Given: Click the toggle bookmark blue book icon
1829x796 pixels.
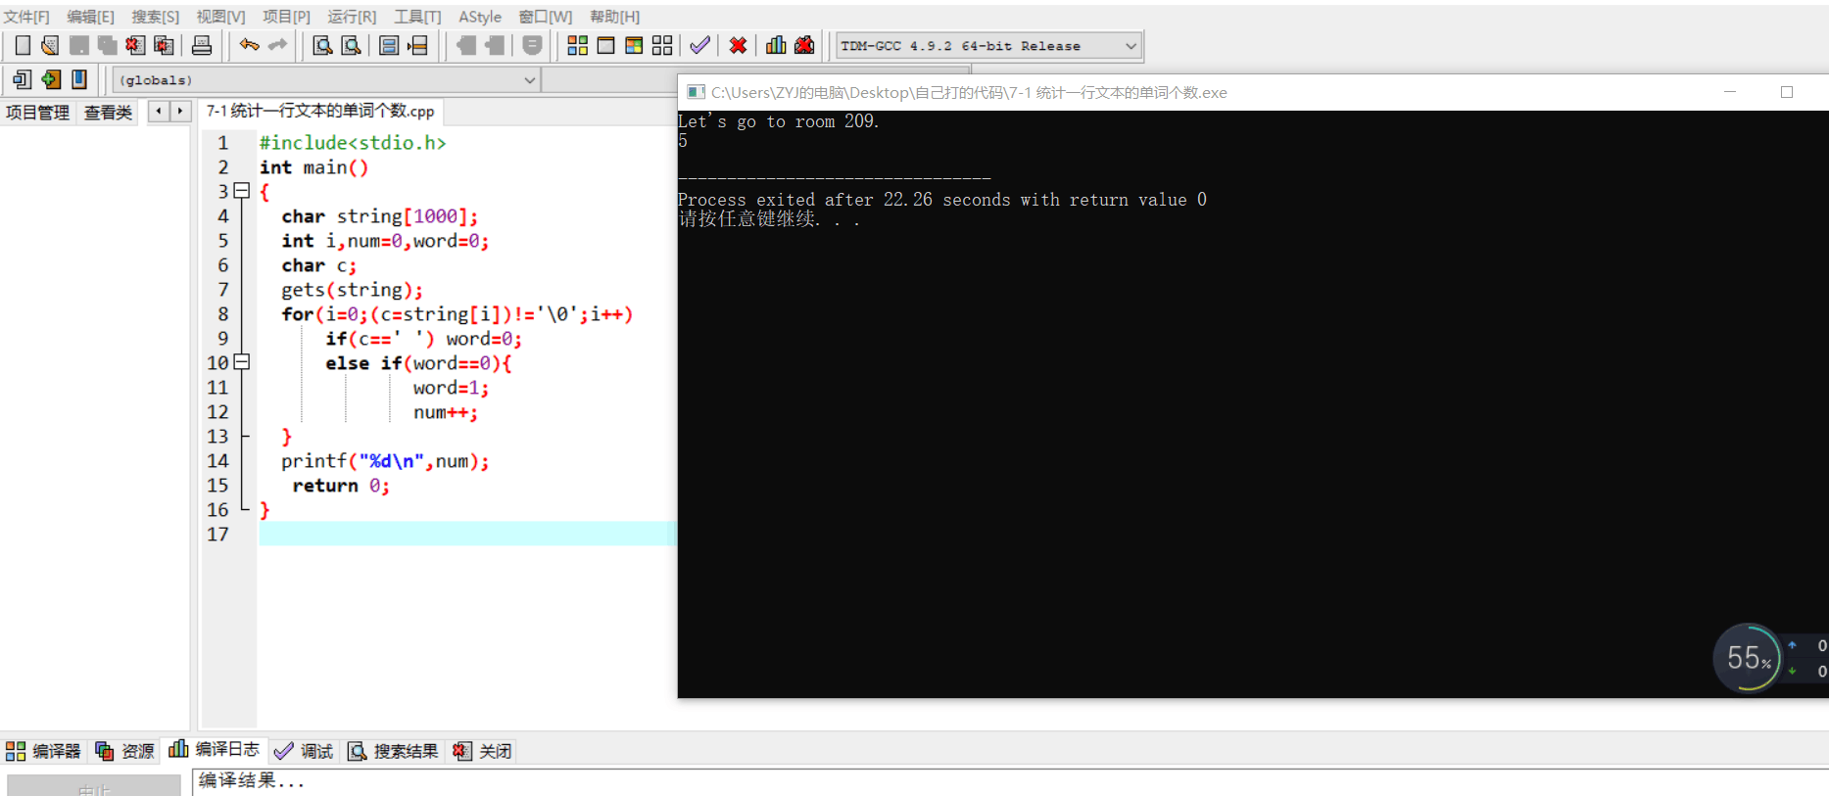Looking at the screenshot, I should click(x=79, y=79).
